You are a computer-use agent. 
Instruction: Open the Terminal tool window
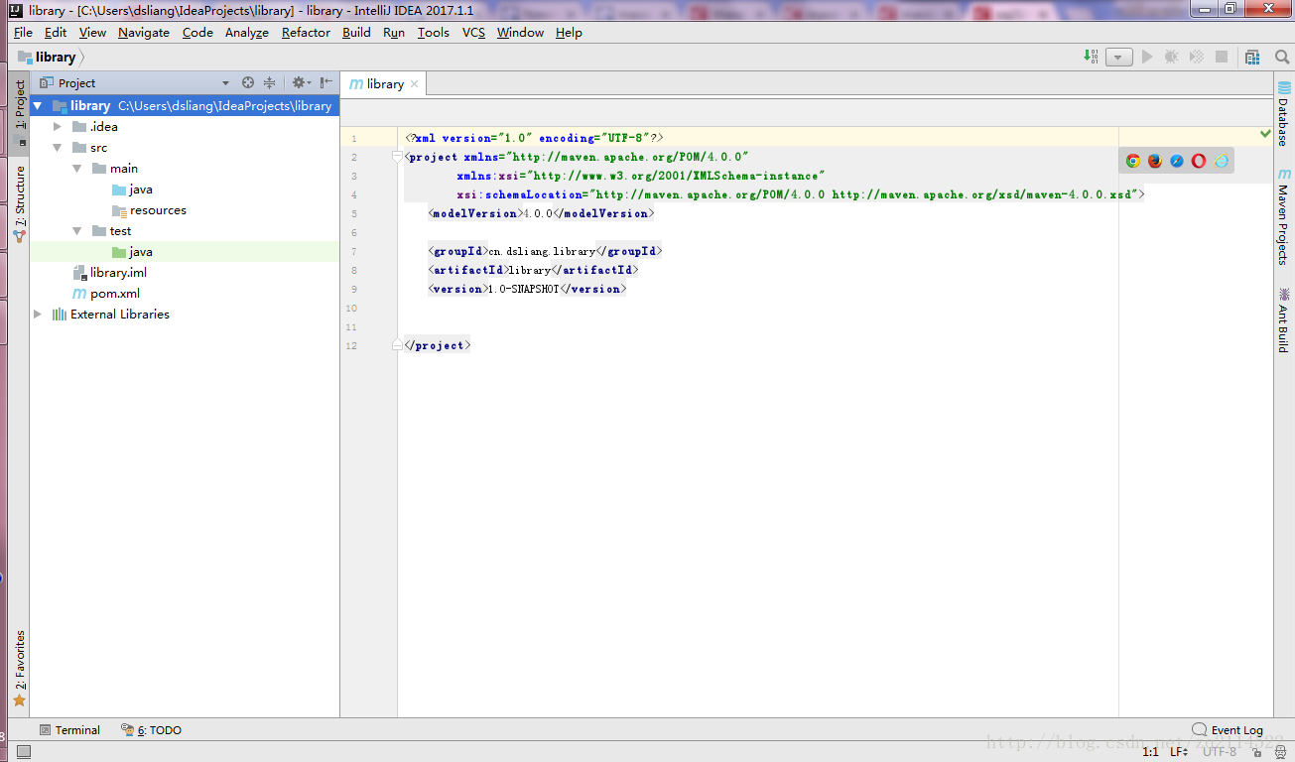coord(69,730)
